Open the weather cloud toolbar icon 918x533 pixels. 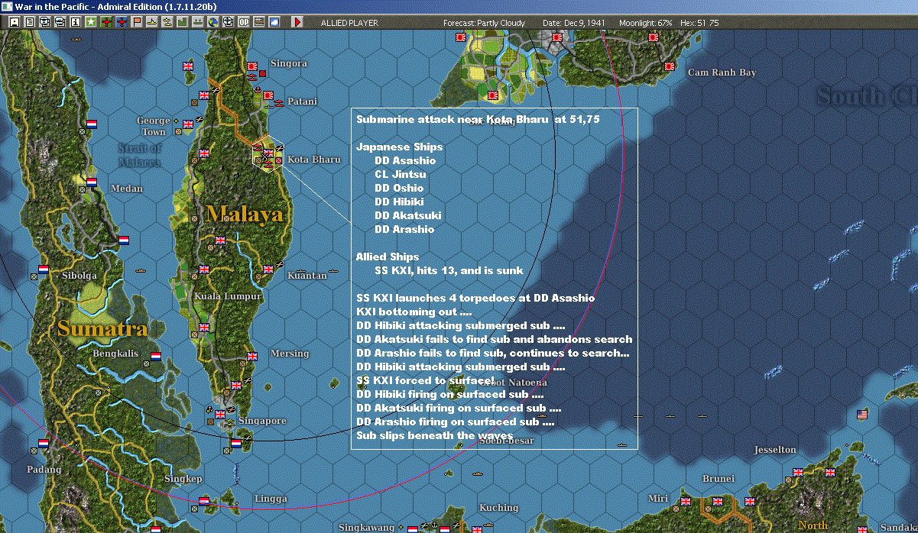[x=274, y=23]
